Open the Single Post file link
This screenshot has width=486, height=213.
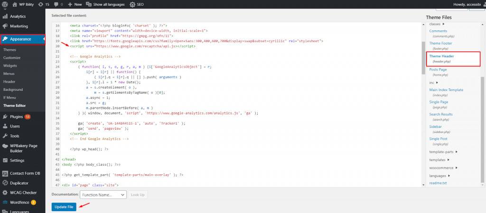438,139
